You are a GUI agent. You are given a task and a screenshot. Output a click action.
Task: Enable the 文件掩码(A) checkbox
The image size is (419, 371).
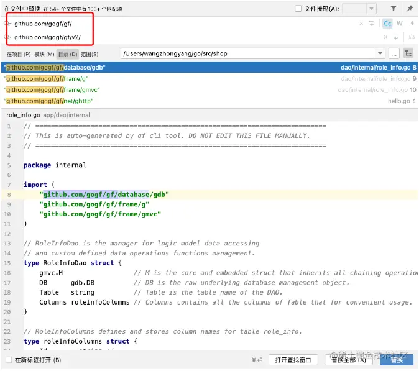(298, 9)
